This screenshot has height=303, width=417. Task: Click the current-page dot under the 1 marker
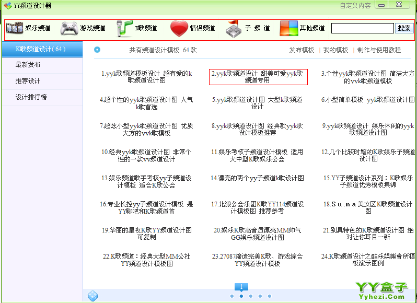point(241,296)
